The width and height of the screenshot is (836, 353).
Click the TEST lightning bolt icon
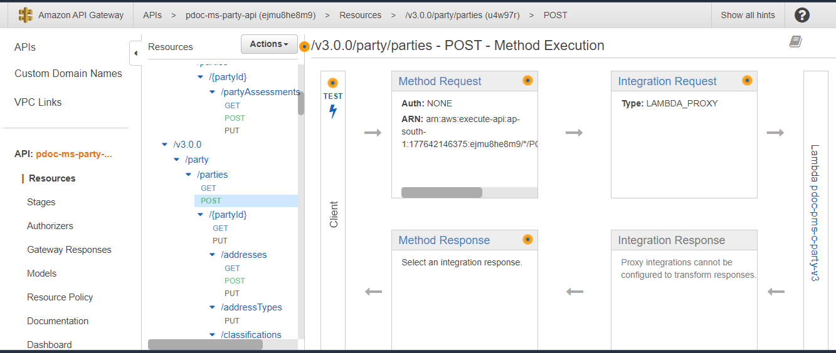(x=333, y=111)
